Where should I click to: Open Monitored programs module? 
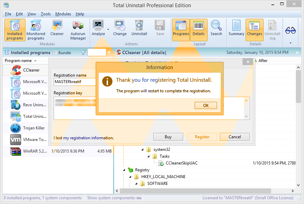(36, 30)
